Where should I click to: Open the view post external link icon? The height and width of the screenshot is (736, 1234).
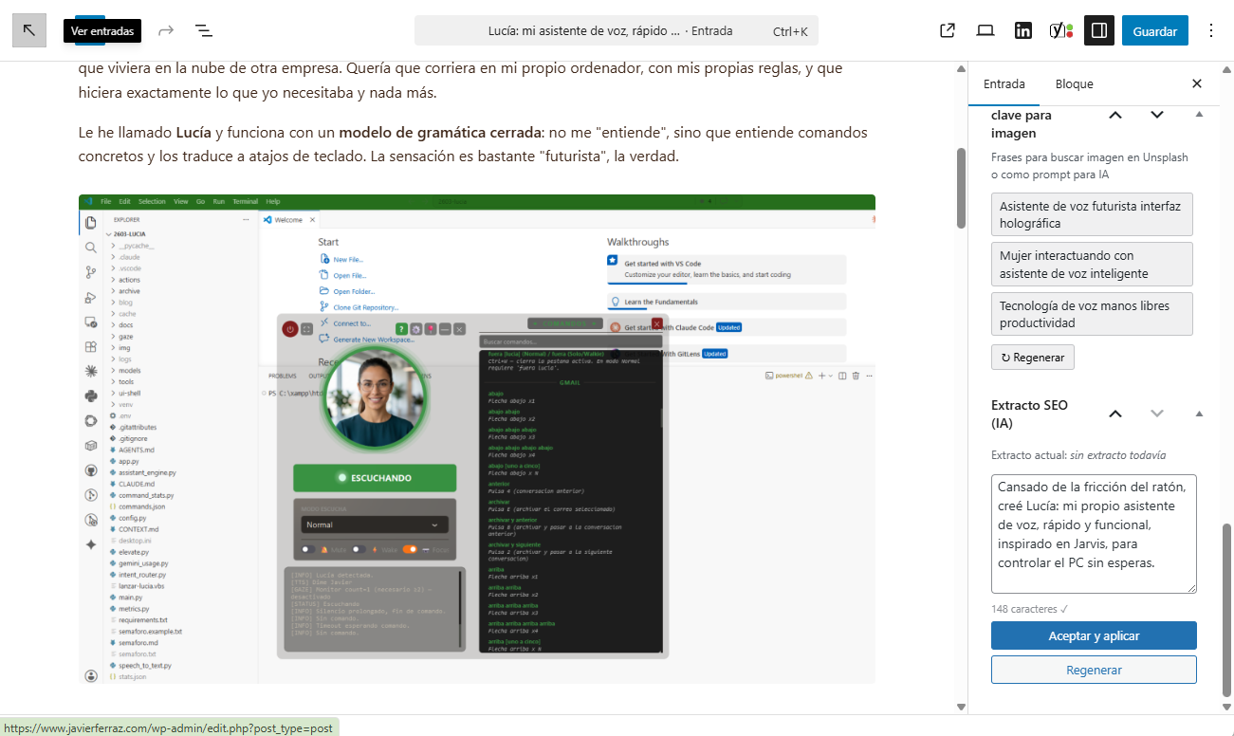coord(947,30)
